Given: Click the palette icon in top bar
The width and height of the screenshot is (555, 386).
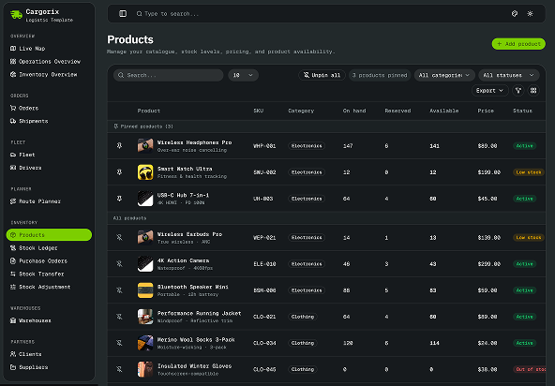Looking at the screenshot, I should click(x=515, y=14).
